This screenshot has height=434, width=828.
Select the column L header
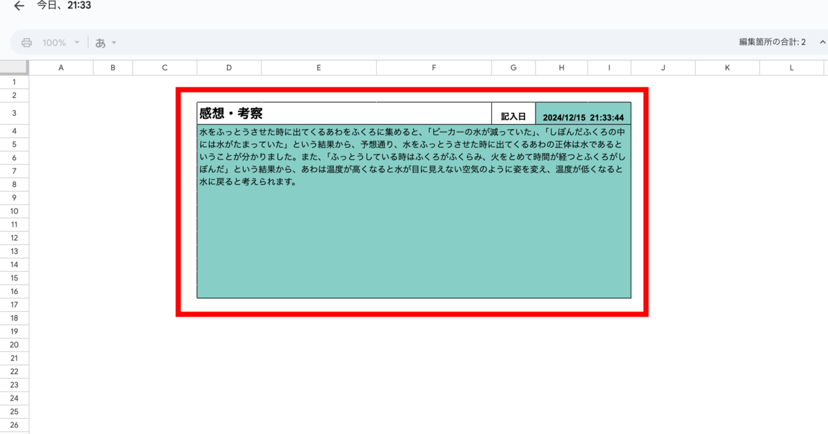[x=791, y=68]
